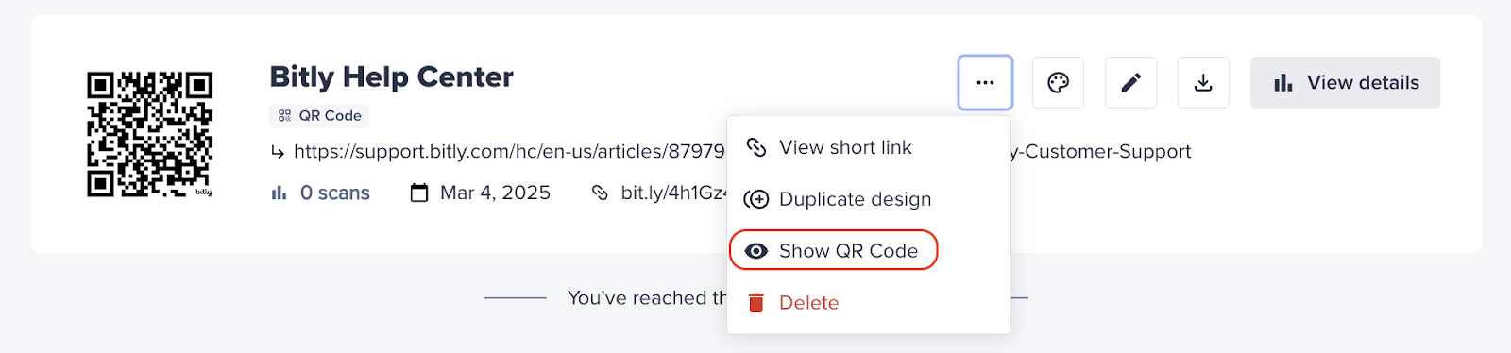1511x353 pixels.
Task: Click the bit.ly/4h1Gz short link
Action: (672, 193)
